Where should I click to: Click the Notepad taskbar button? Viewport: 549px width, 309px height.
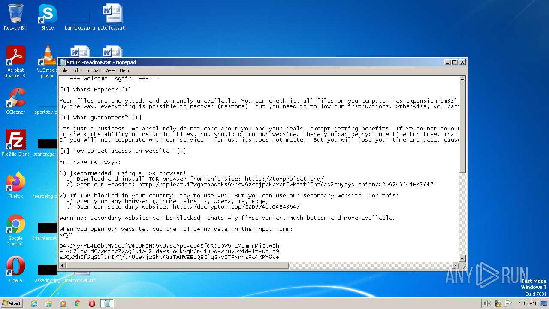click(x=107, y=303)
